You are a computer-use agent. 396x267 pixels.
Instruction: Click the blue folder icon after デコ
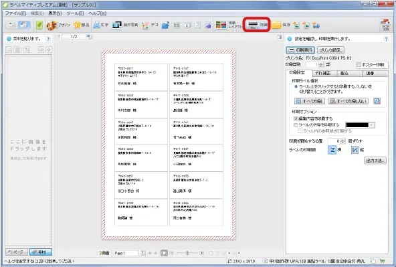[x=165, y=25]
